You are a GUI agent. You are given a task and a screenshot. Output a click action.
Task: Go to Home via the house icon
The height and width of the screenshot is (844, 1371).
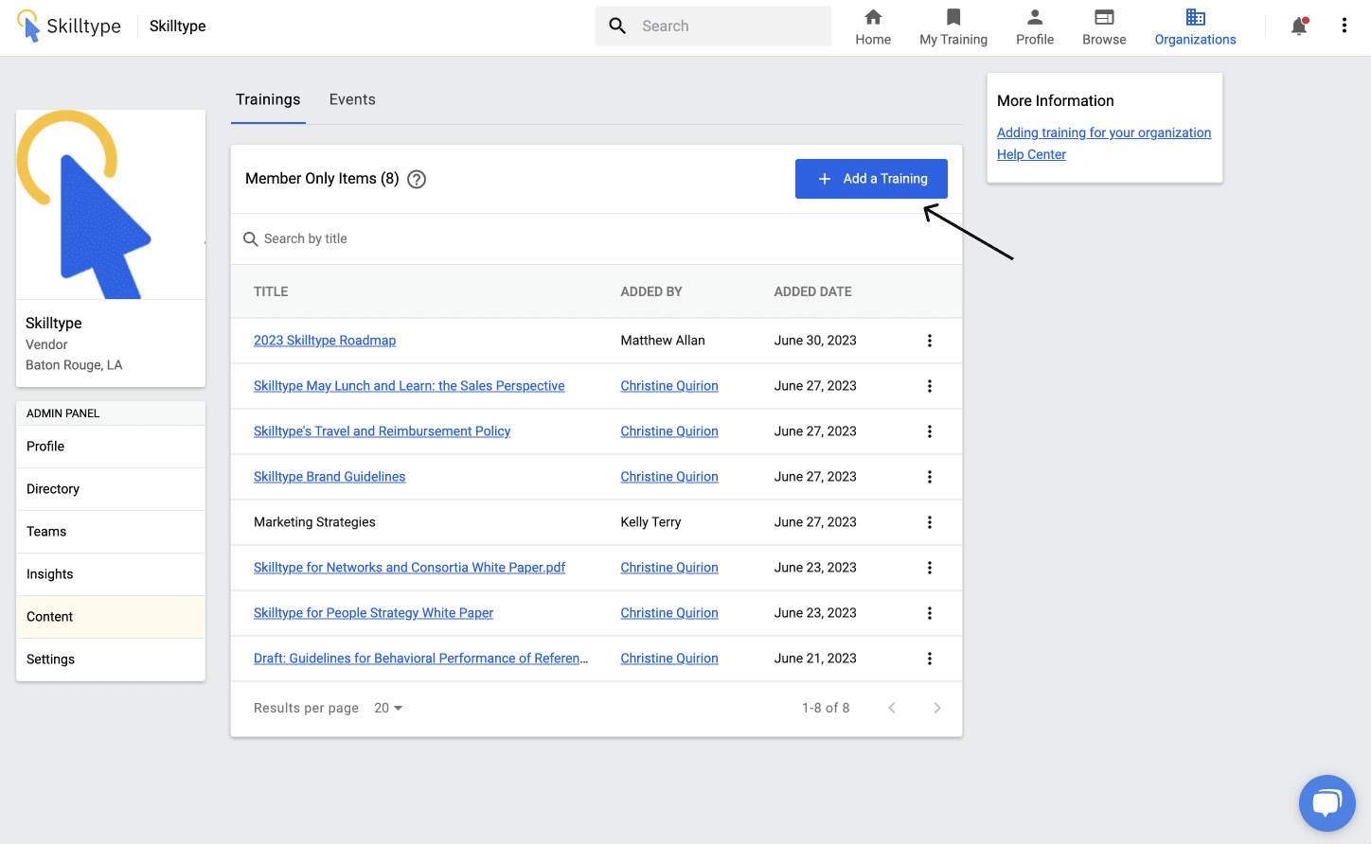click(x=873, y=17)
